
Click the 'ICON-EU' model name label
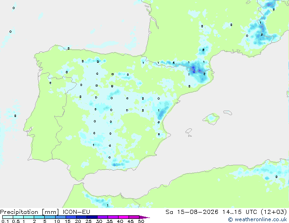point(77,212)
